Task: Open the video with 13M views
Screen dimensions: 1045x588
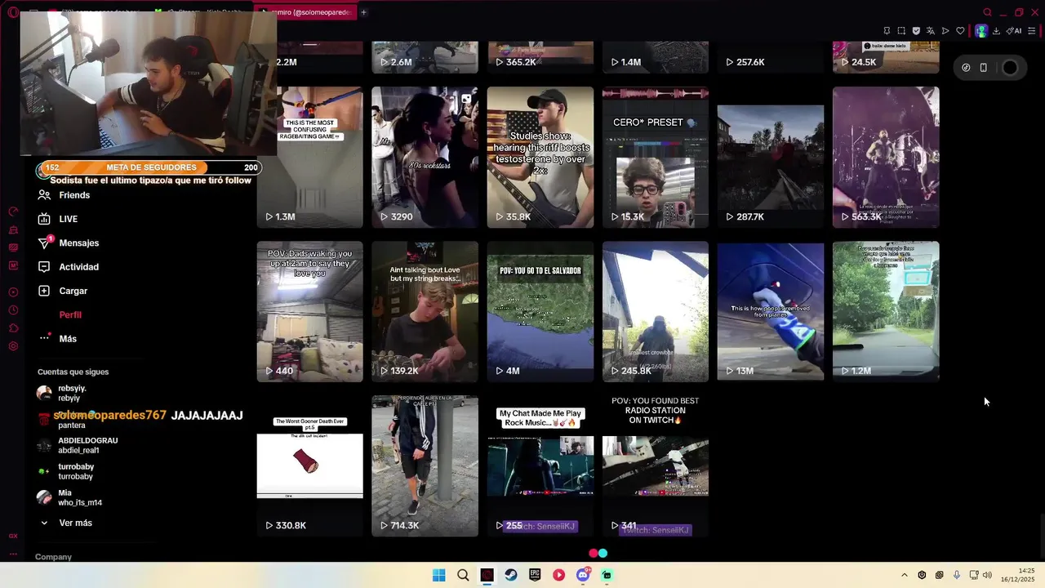Action: 771,311
